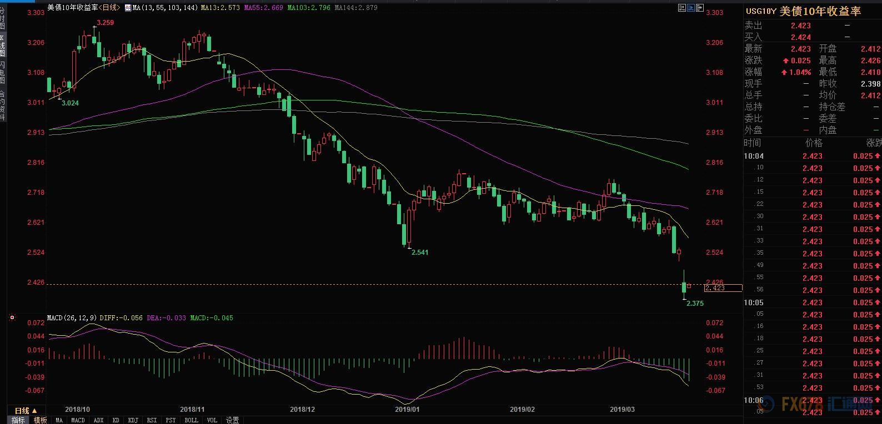This screenshot has height=424, width=882.
Task: Switch to the 模板 tab
Action: [41, 420]
